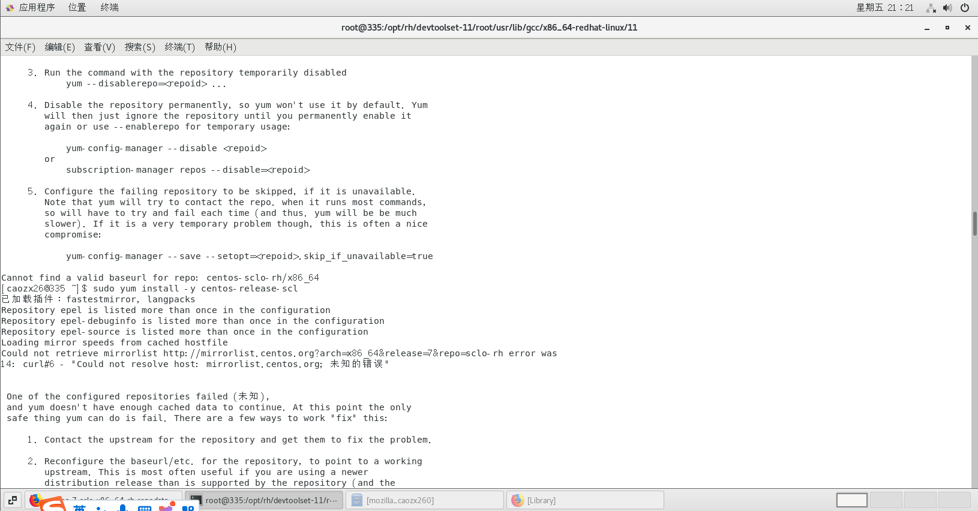Click the Sogou input method S icon
Screen dimensions: 978x511
pyautogui.click(x=53, y=505)
